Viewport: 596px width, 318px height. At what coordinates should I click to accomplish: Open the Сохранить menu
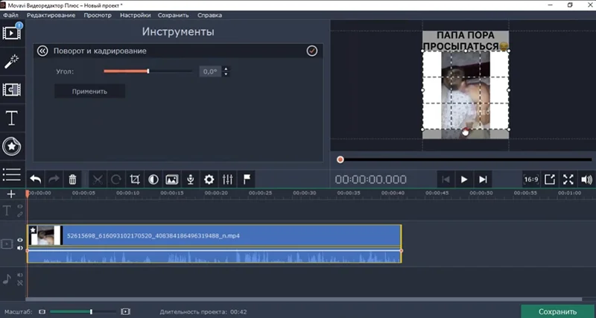click(174, 15)
